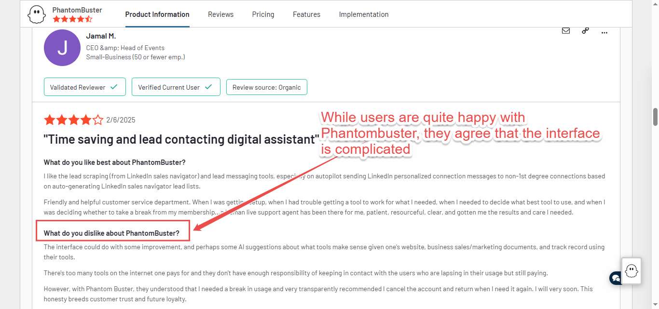Screen dimensions: 659x309
Task: Click Jamal M. purple avatar
Action: tap(62, 48)
